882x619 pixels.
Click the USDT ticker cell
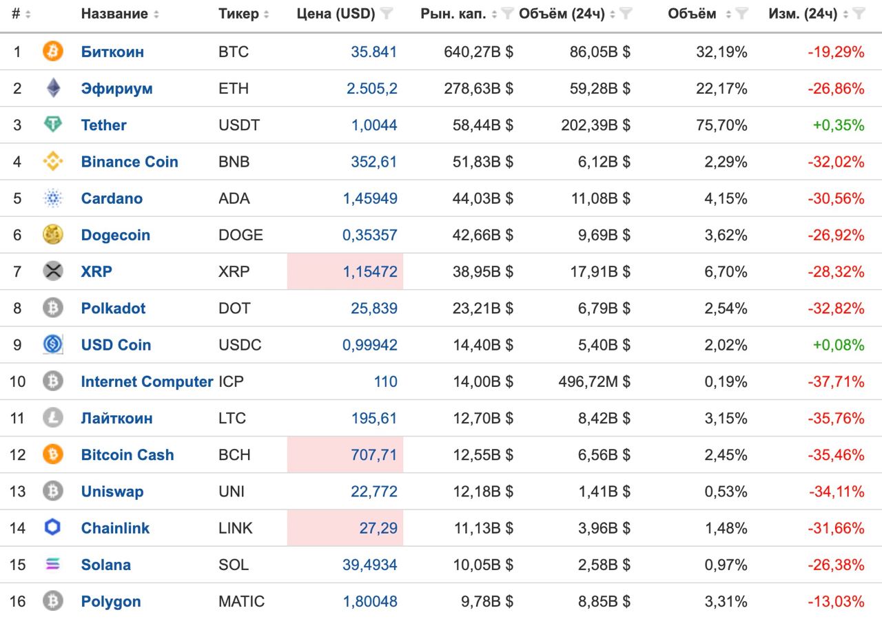coord(239,125)
